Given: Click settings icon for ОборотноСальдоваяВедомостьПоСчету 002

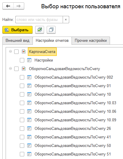Looking at the screenshot, I should [29, 77].
